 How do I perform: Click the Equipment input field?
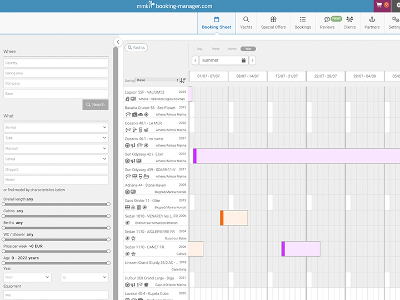[x=56, y=295]
